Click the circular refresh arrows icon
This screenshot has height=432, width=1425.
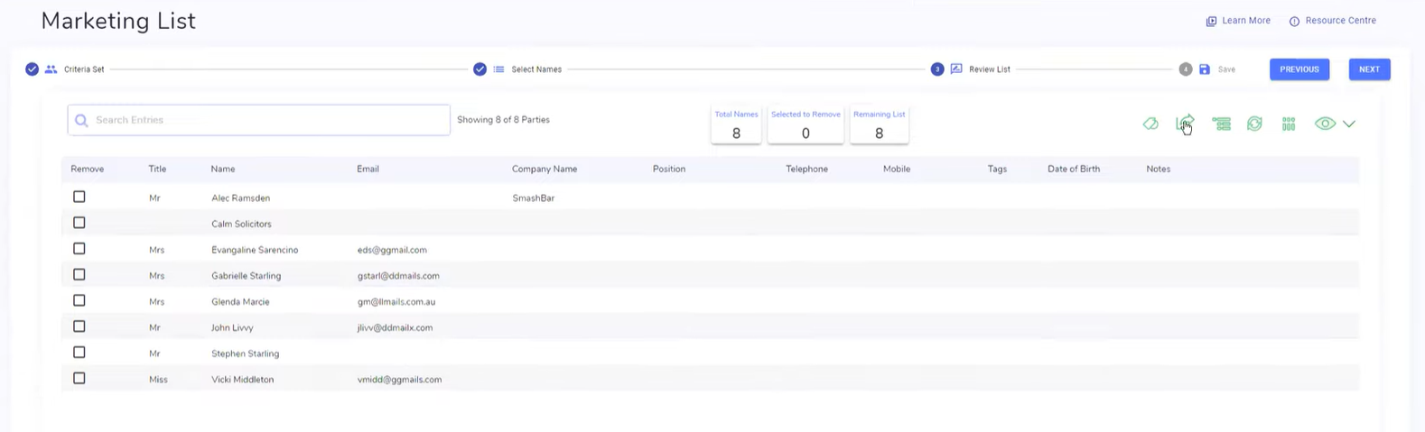pyautogui.click(x=1254, y=124)
